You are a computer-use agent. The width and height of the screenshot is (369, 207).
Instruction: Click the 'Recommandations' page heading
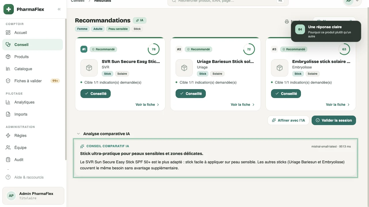coord(103,20)
